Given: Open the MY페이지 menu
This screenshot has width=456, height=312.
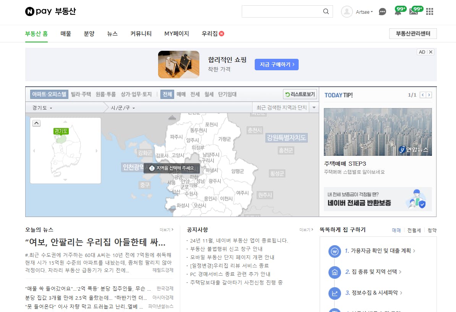Looking at the screenshot, I should pos(176,34).
